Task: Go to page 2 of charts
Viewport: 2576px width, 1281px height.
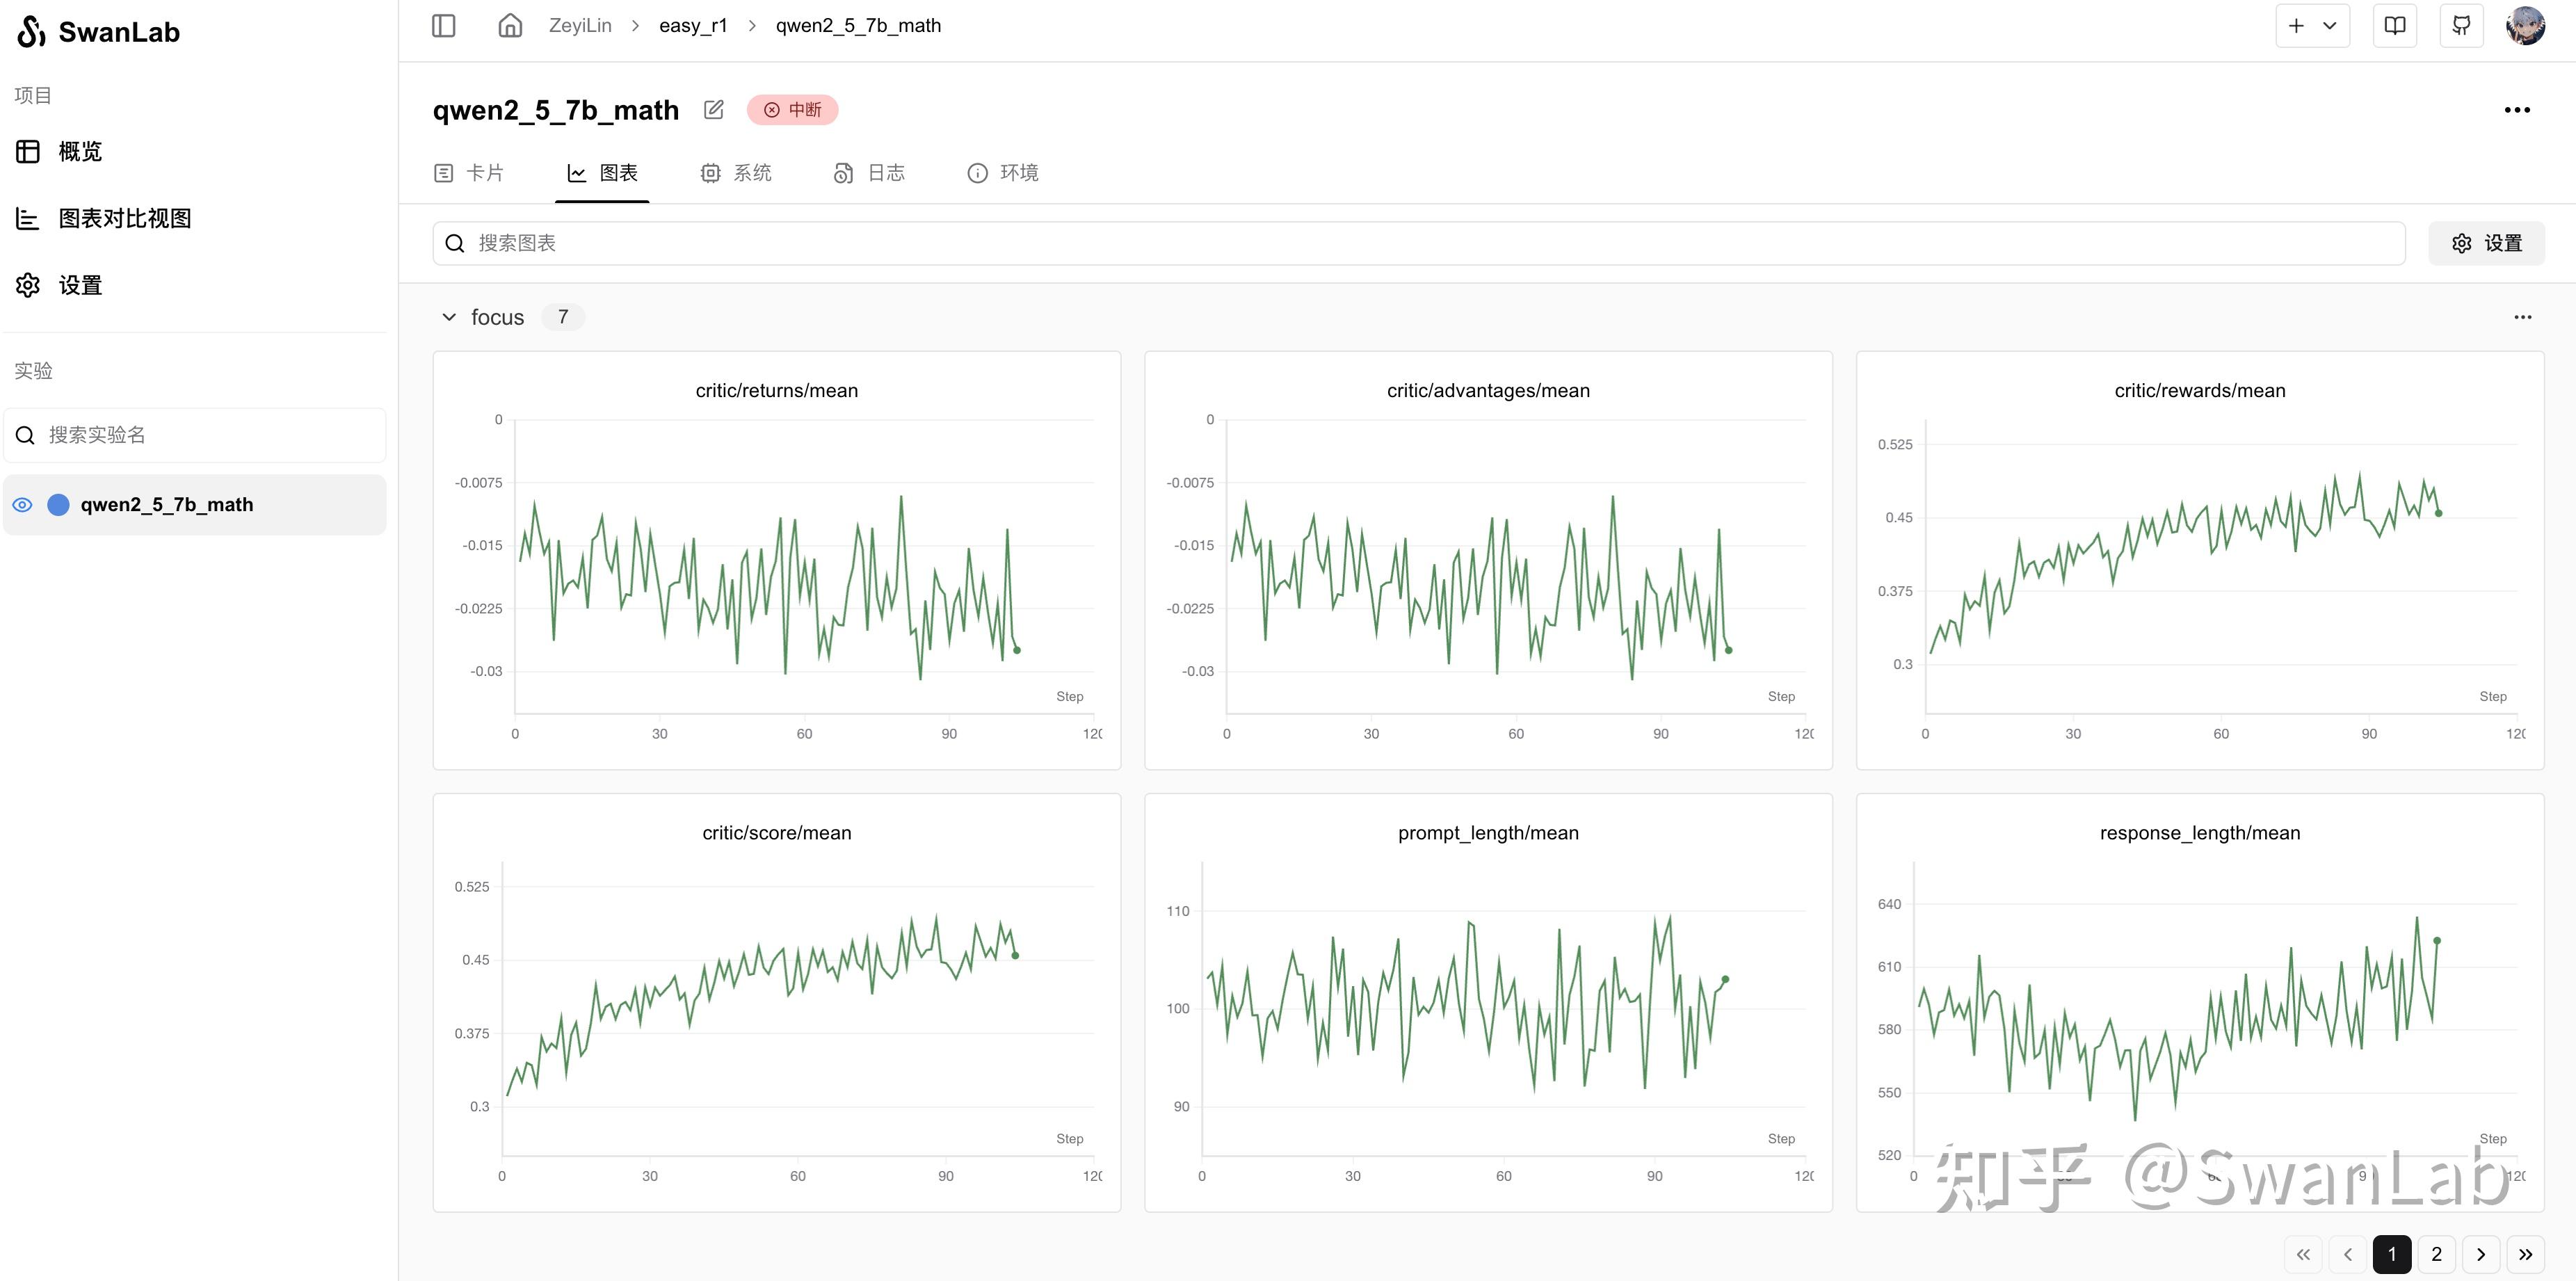Action: [x=2436, y=1254]
